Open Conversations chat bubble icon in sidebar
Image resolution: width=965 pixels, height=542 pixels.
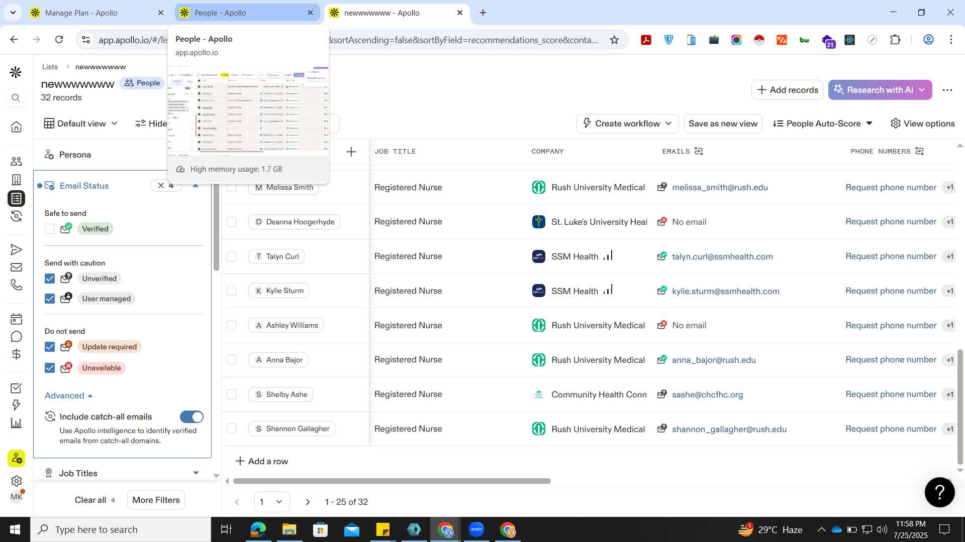[16, 336]
